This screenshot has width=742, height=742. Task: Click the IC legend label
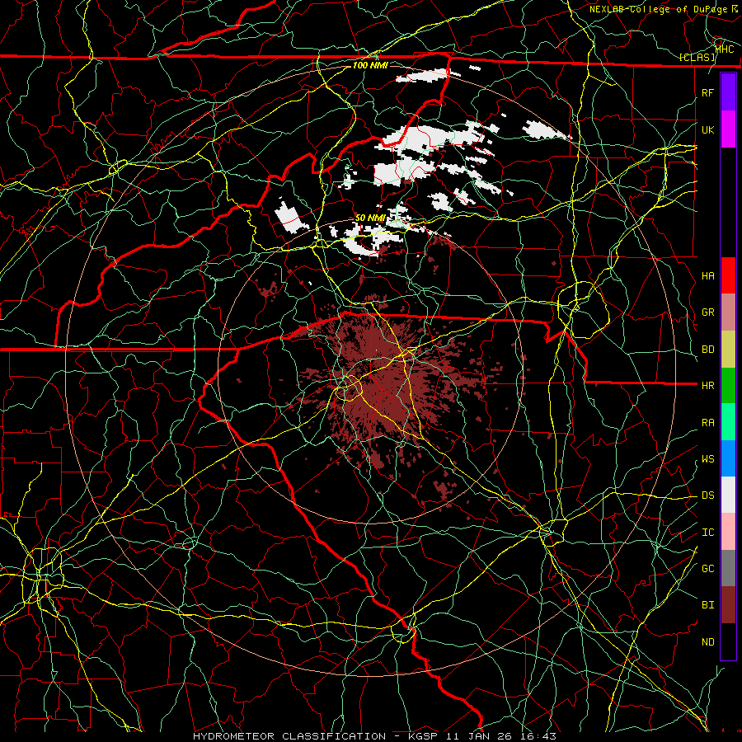707,533
